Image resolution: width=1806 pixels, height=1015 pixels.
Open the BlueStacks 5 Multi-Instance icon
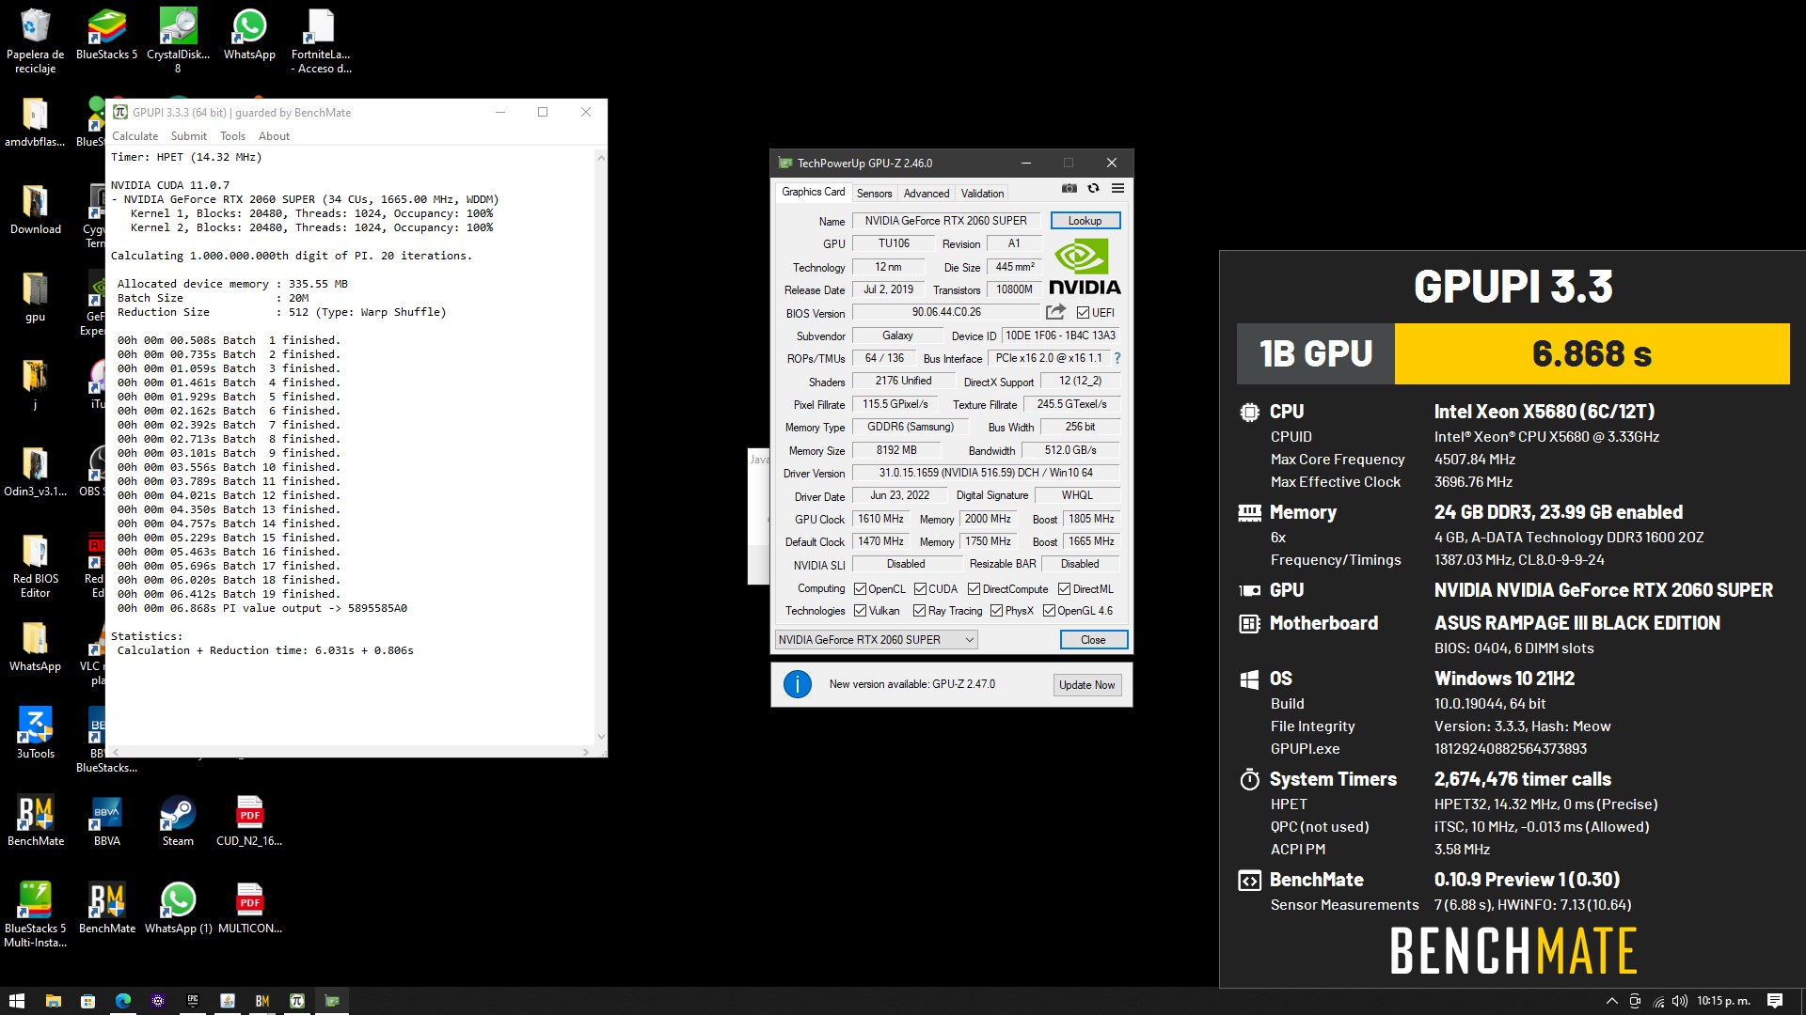[x=35, y=915]
